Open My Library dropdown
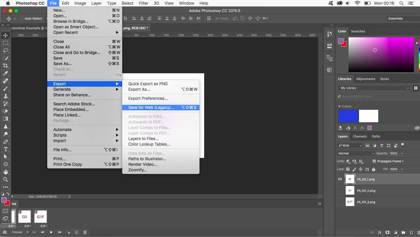 374,88
